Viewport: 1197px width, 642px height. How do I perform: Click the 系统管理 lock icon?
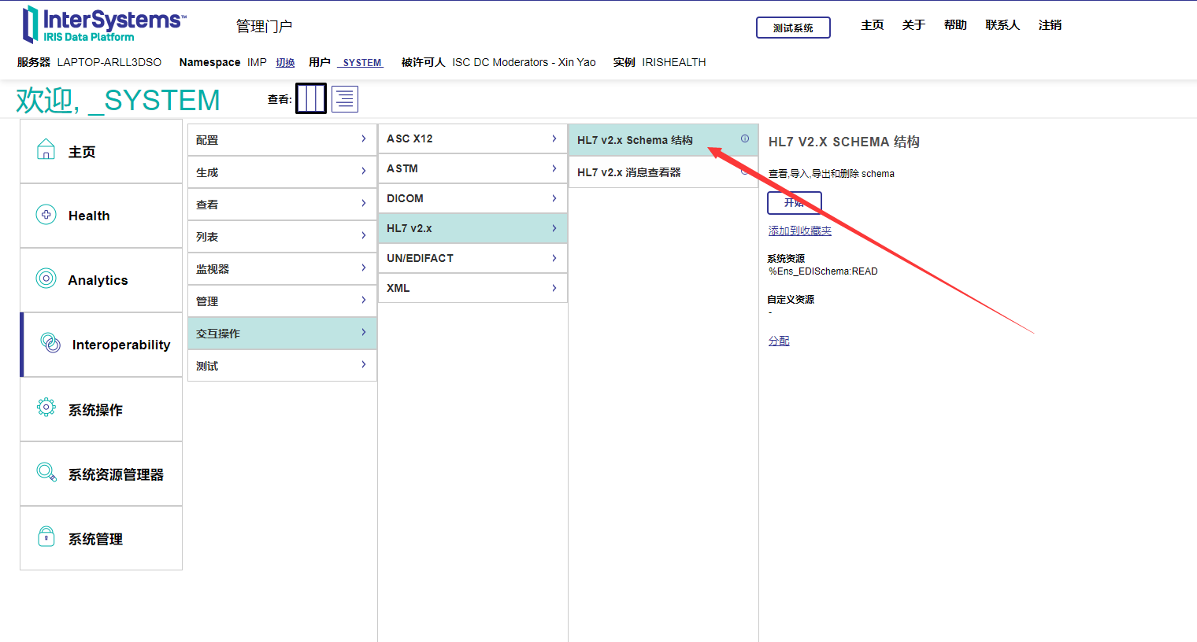[x=46, y=537]
